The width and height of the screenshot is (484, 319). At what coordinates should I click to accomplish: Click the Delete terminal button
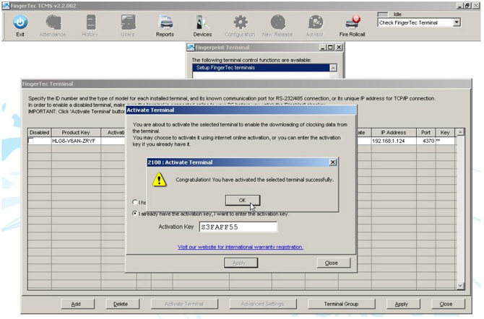pos(122,304)
